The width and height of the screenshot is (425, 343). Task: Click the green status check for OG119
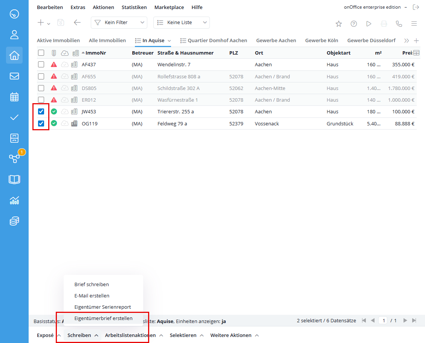click(x=54, y=123)
